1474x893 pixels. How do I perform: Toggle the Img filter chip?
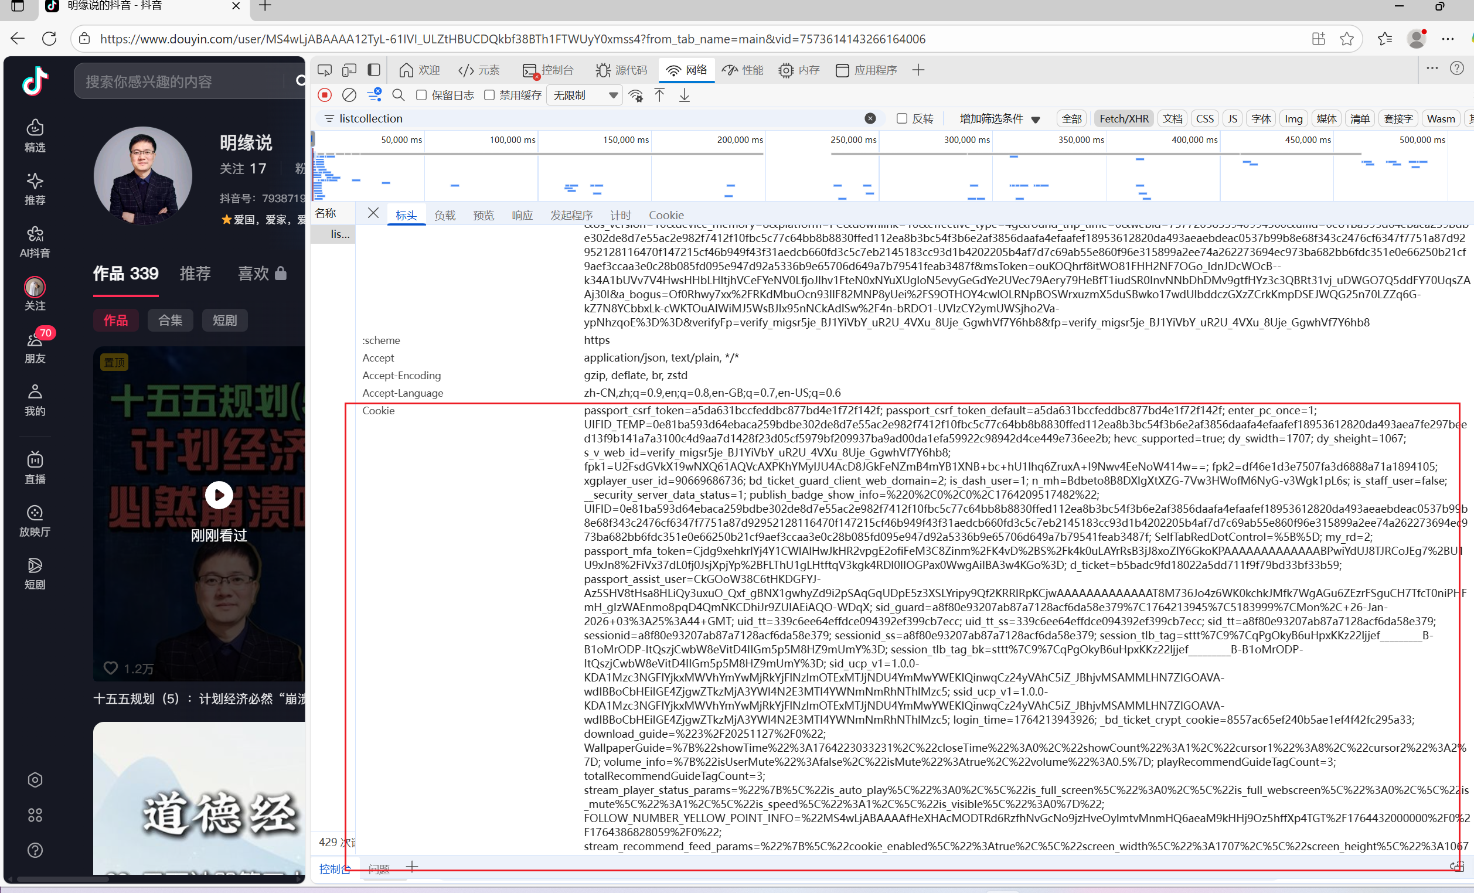pos(1293,118)
